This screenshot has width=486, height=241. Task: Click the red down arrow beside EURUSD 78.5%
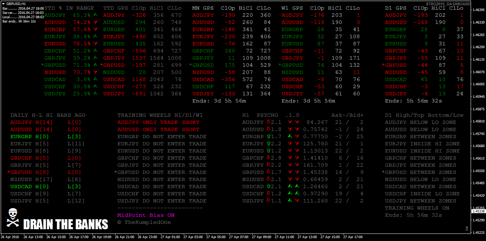(95, 44)
